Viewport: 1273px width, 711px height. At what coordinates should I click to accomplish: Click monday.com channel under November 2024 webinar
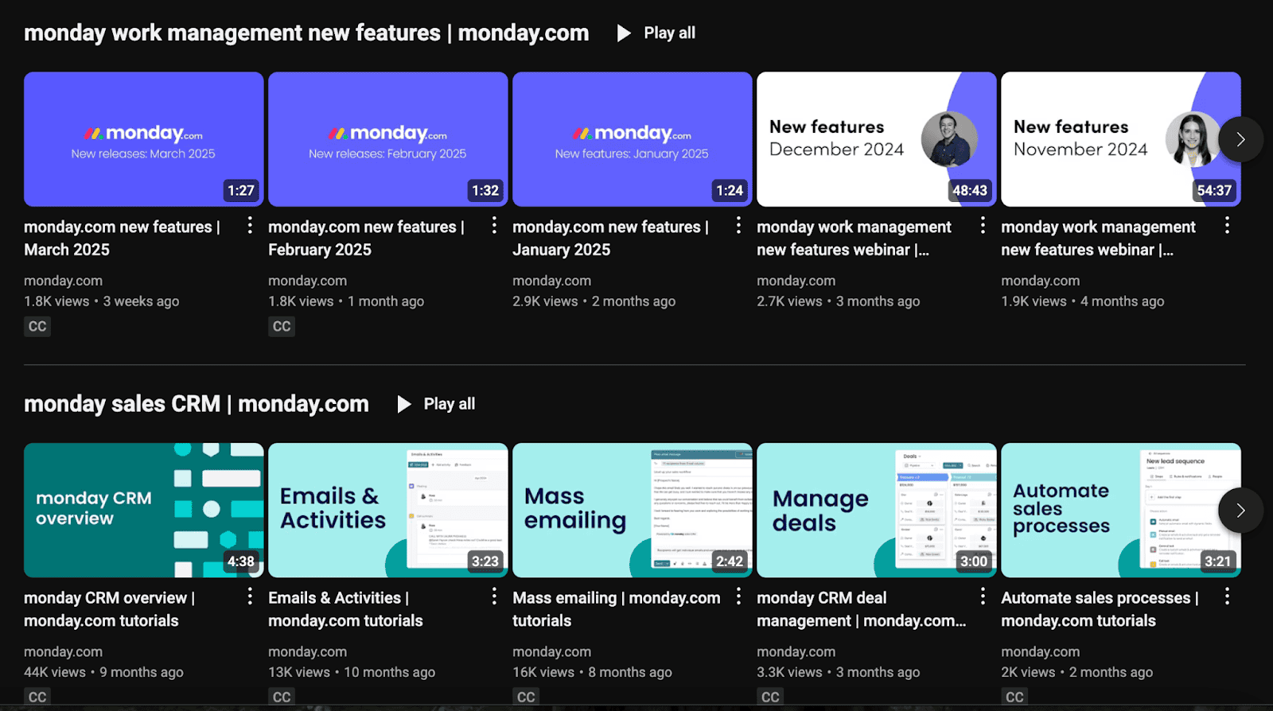click(x=1041, y=281)
